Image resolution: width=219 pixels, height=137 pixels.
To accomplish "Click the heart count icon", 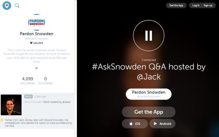I will pyautogui.click(x=31, y=43).
